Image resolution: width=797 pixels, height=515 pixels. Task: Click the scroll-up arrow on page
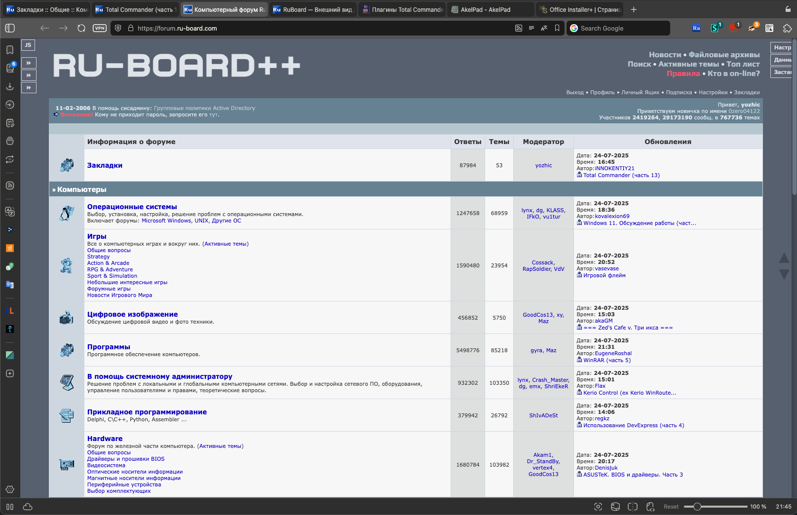coord(784,257)
